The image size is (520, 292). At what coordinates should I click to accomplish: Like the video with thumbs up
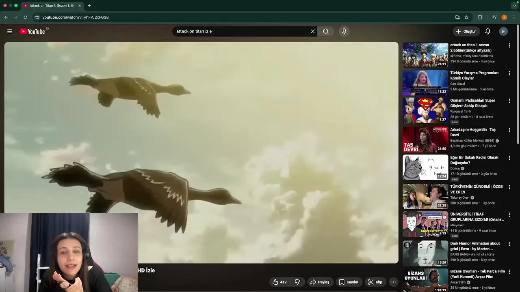(279, 282)
